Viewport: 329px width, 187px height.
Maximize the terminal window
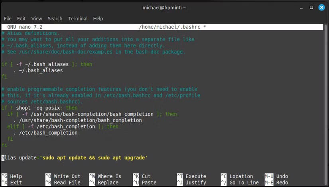point(311,7)
